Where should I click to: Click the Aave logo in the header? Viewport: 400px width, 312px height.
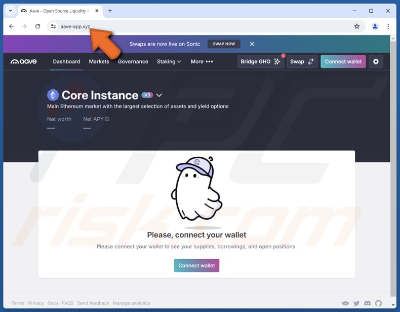pyautogui.click(x=23, y=61)
